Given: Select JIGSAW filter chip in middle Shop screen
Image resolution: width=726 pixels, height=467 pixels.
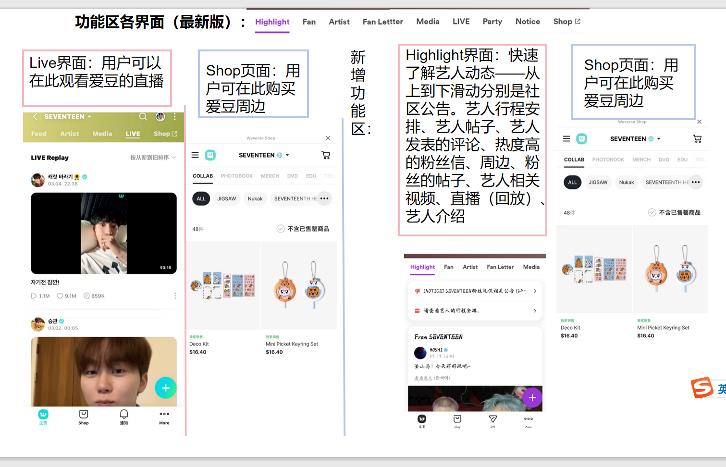Looking at the screenshot, I should [227, 198].
